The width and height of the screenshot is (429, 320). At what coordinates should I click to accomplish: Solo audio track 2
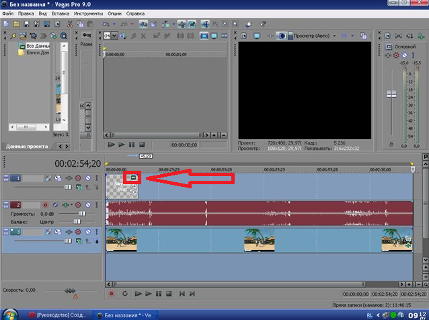tap(97, 205)
